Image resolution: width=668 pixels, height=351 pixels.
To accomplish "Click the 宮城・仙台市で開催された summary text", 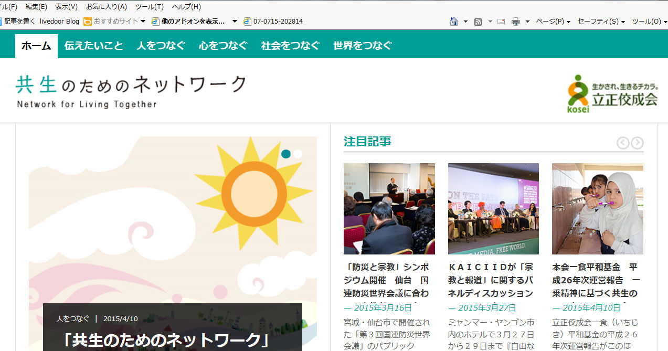I will tap(387, 334).
